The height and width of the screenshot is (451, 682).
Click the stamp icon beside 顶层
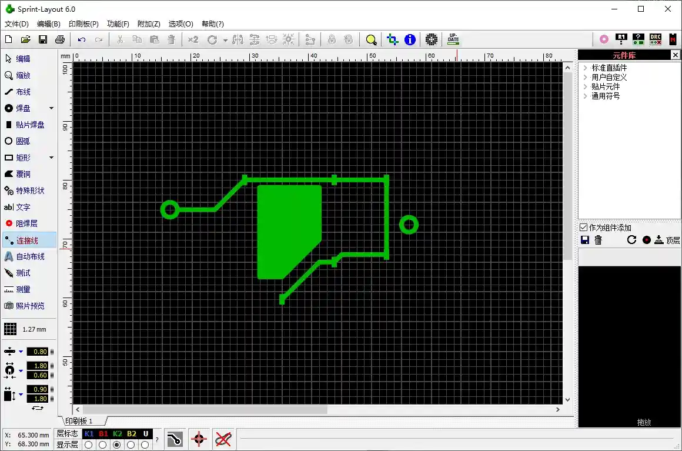coord(659,240)
